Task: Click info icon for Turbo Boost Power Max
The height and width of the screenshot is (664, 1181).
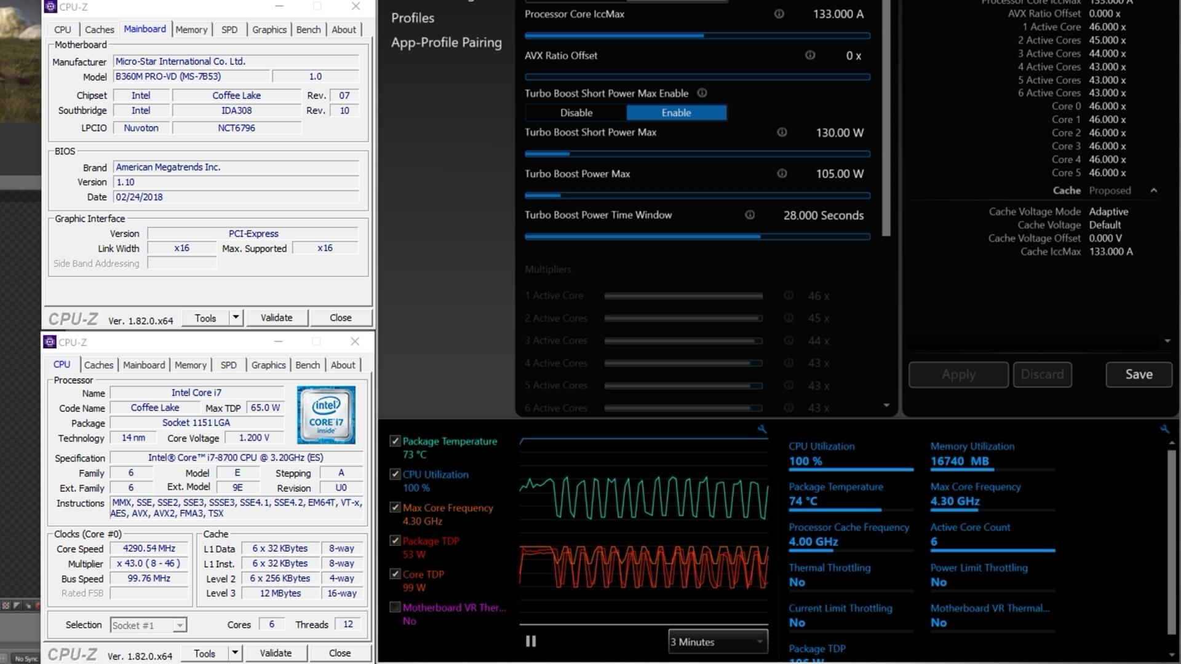Action: click(782, 173)
